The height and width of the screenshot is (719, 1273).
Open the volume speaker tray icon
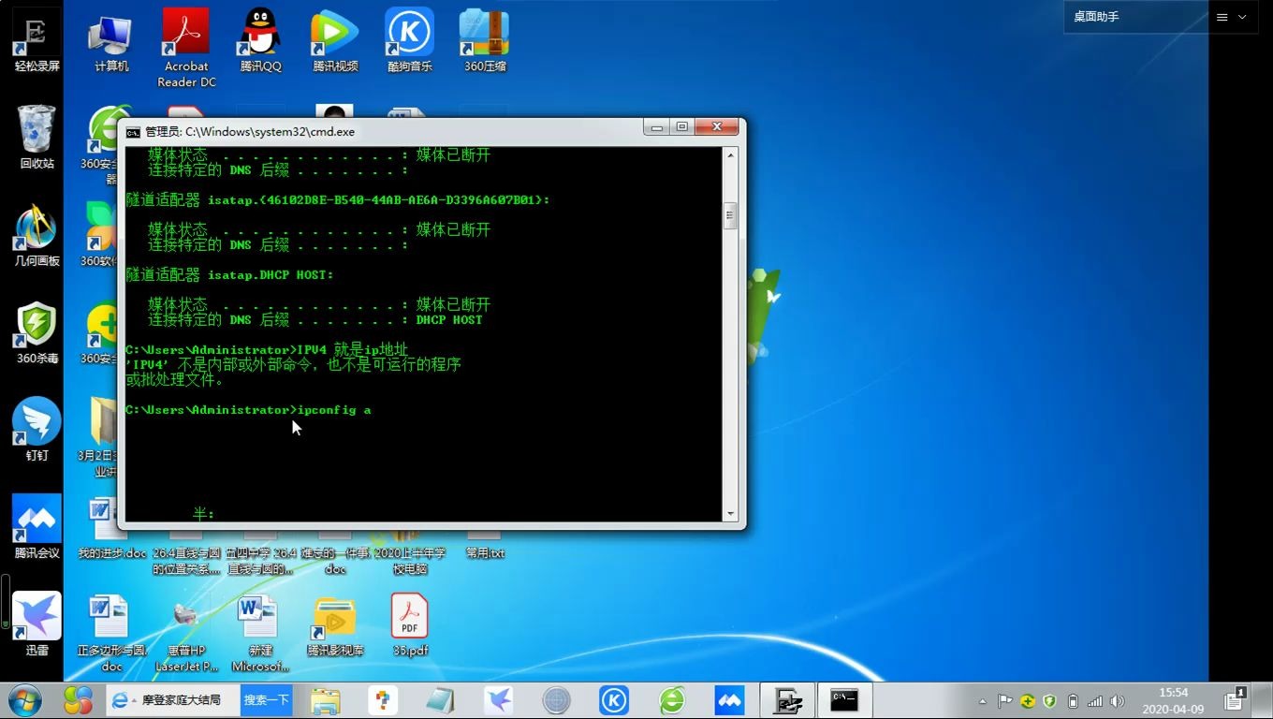tap(1117, 701)
